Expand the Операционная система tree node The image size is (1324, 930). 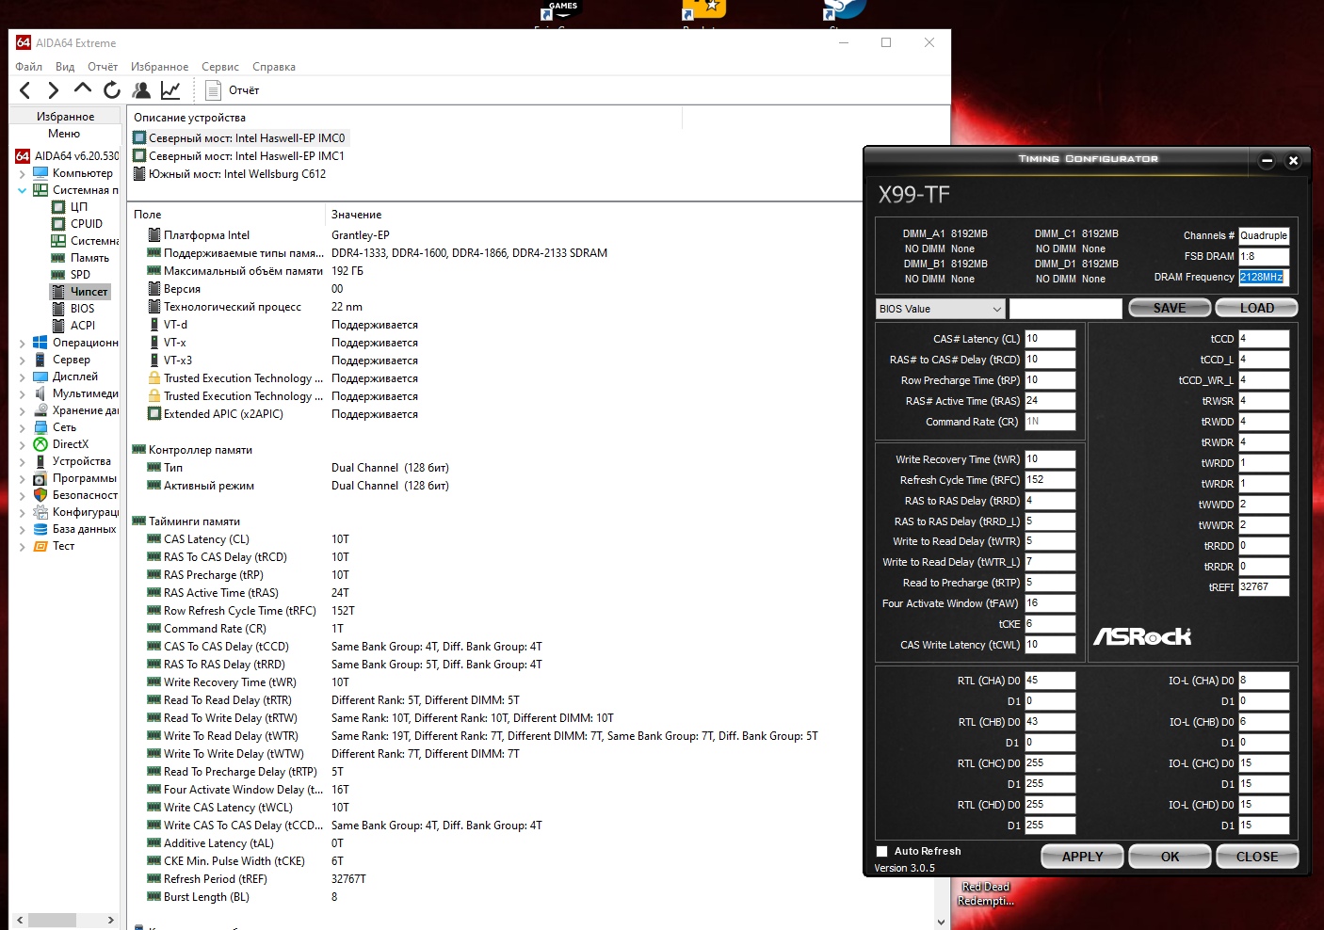point(23,343)
